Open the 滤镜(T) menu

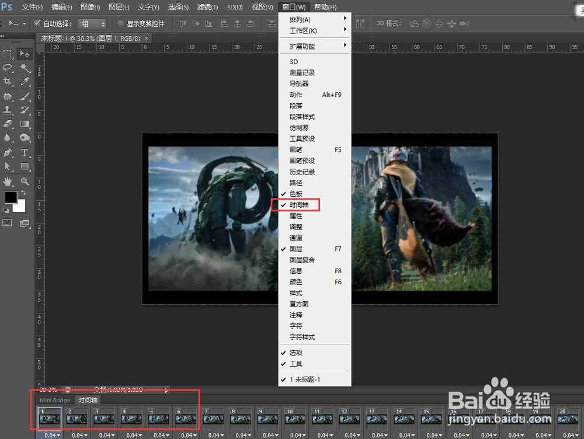[207, 7]
